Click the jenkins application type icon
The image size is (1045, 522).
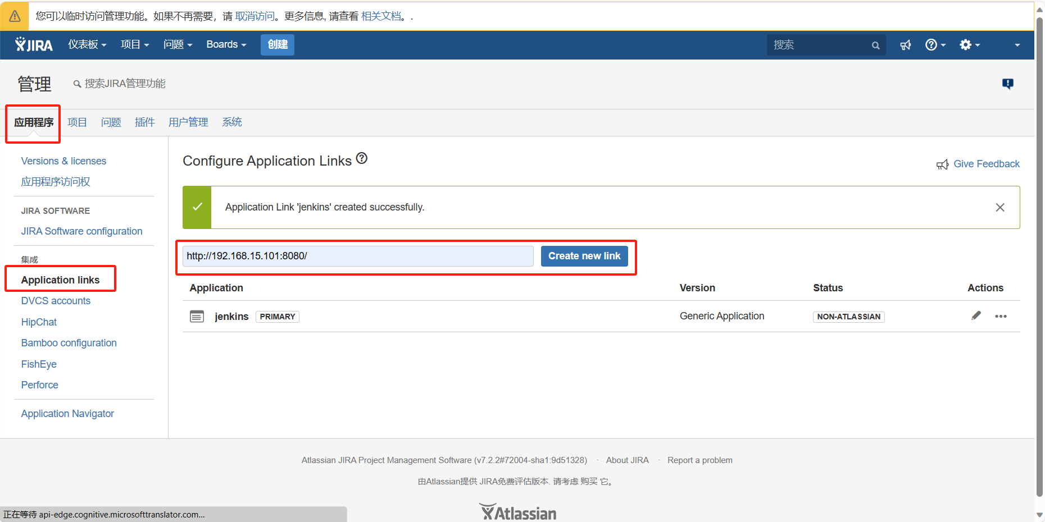197,317
